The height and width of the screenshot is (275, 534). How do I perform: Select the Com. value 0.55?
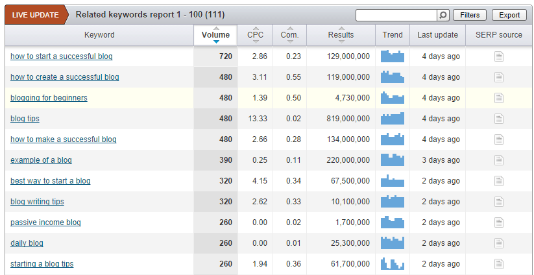293,77
